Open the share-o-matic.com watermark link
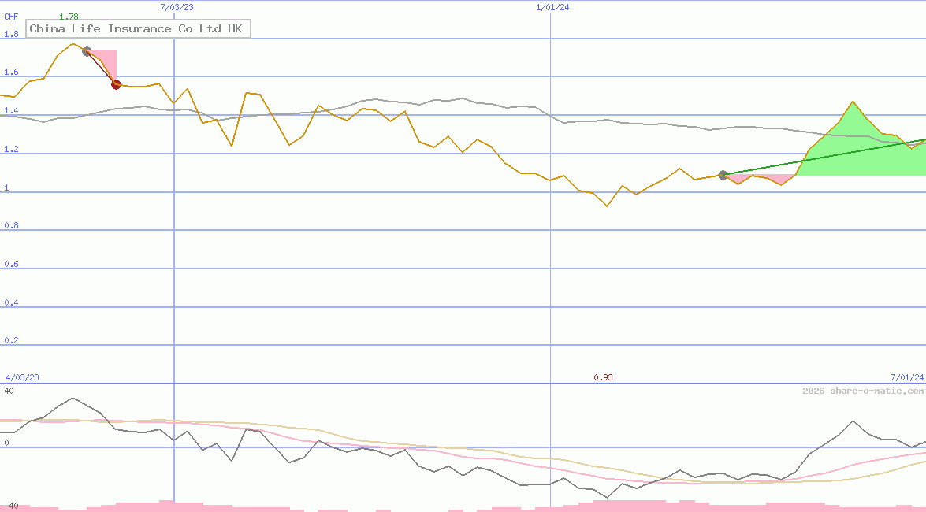The height and width of the screenshot is (512, 926). pos(863,391)
